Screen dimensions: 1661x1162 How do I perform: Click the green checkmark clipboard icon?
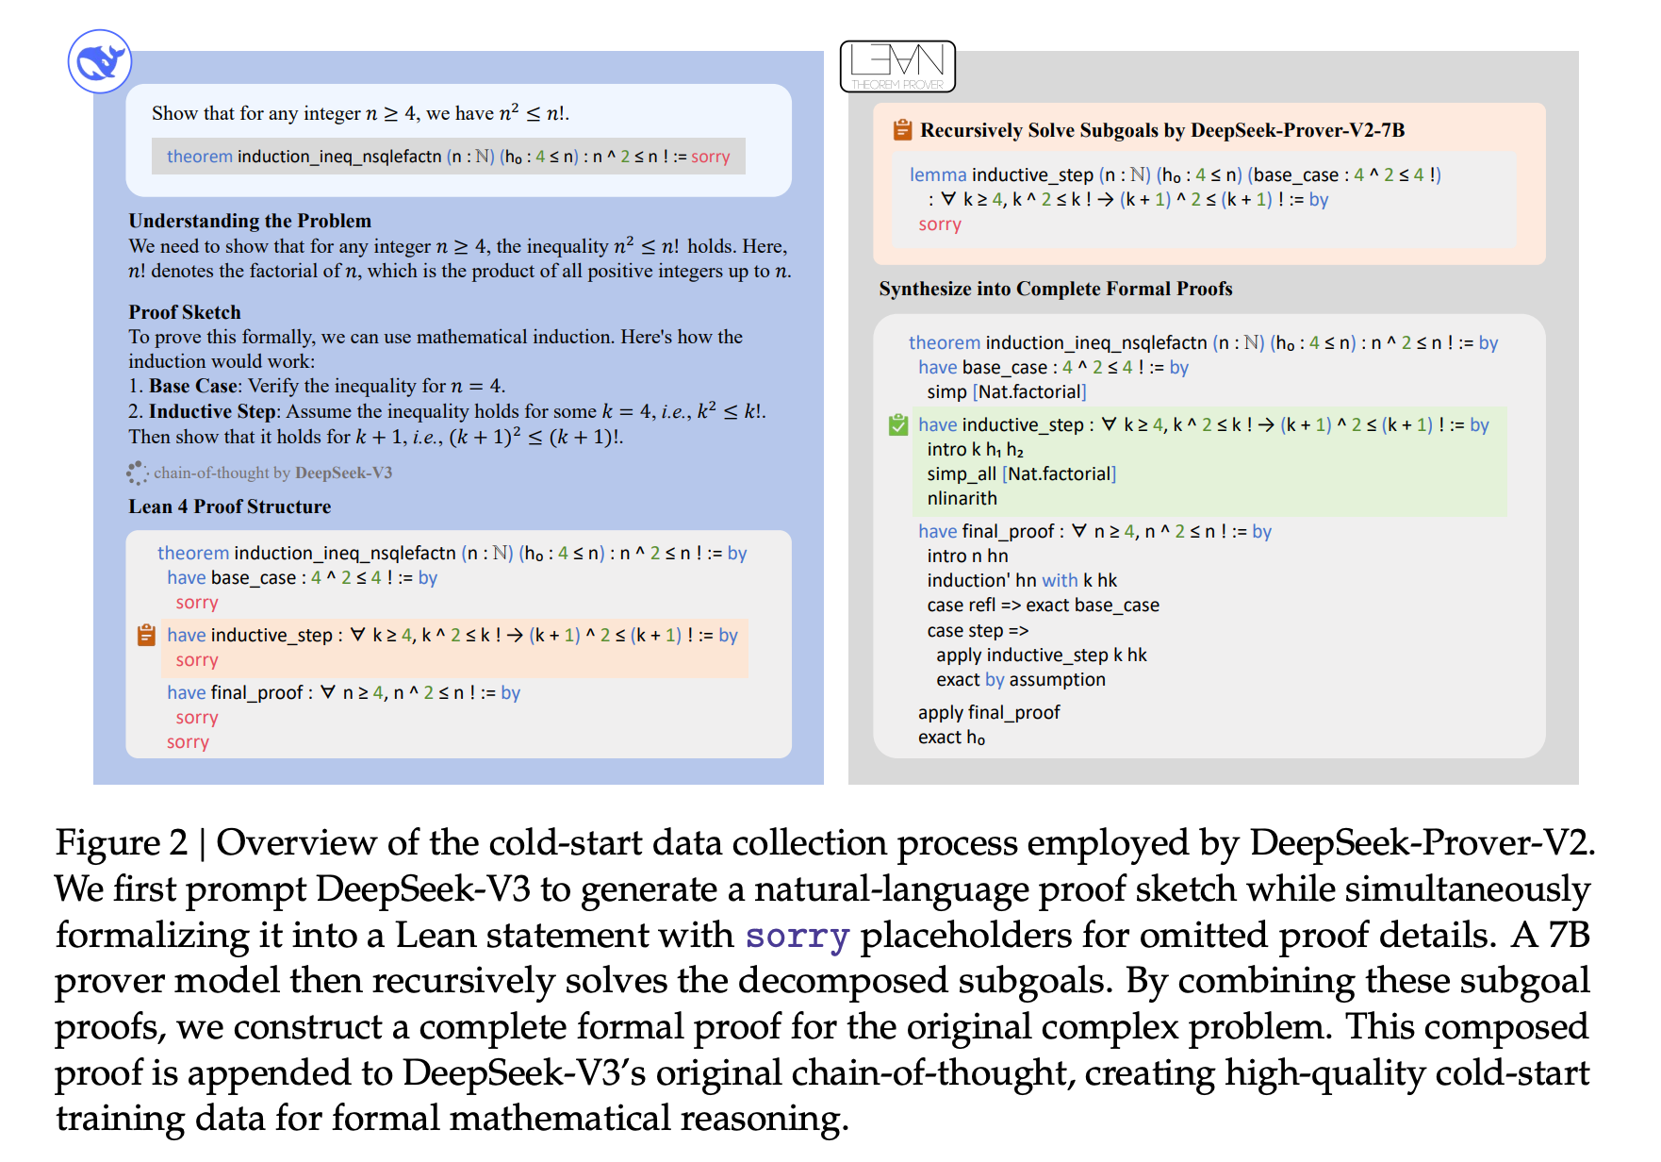click(898, 424)
